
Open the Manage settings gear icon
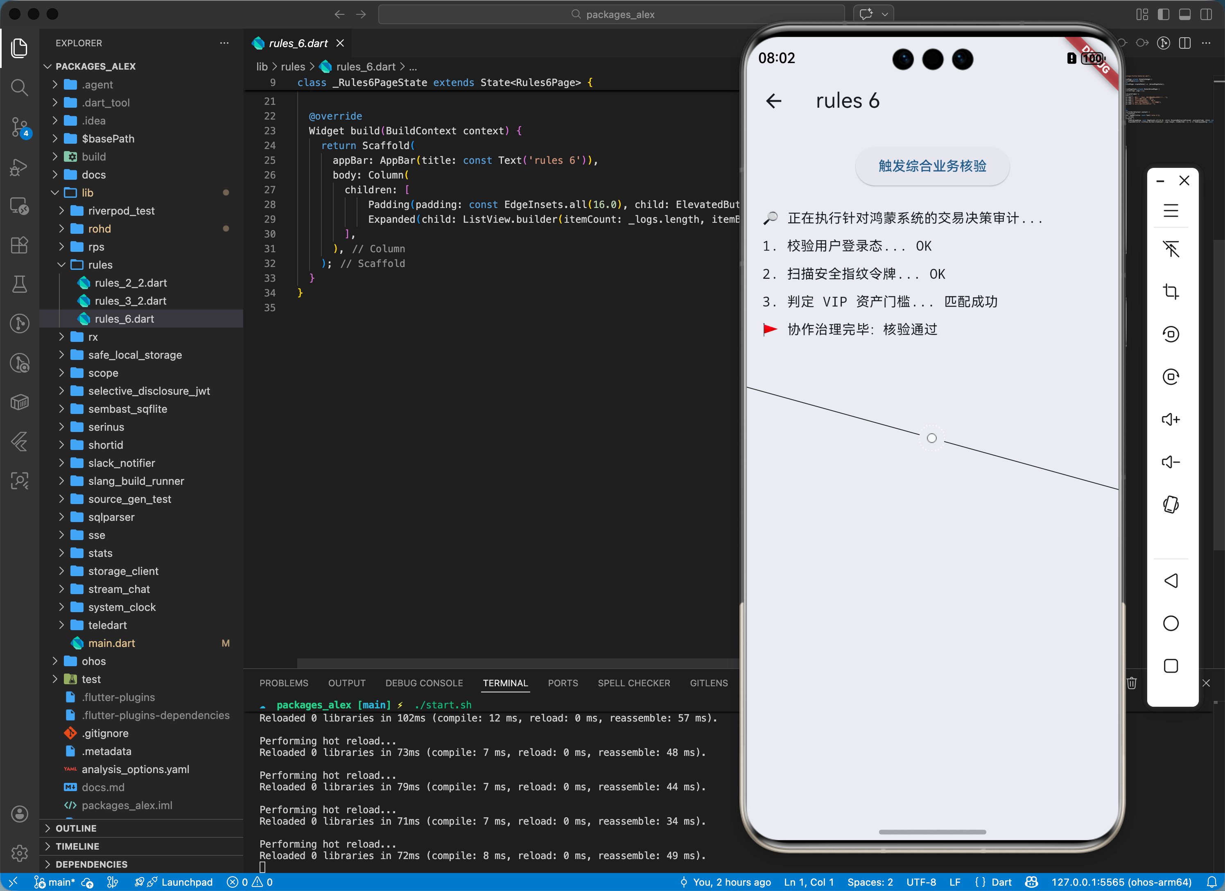(19, 853)
